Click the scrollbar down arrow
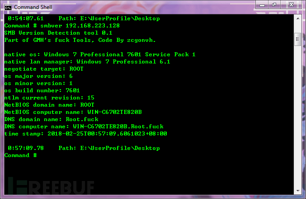The image size is (306, 199). coord(298,190)
